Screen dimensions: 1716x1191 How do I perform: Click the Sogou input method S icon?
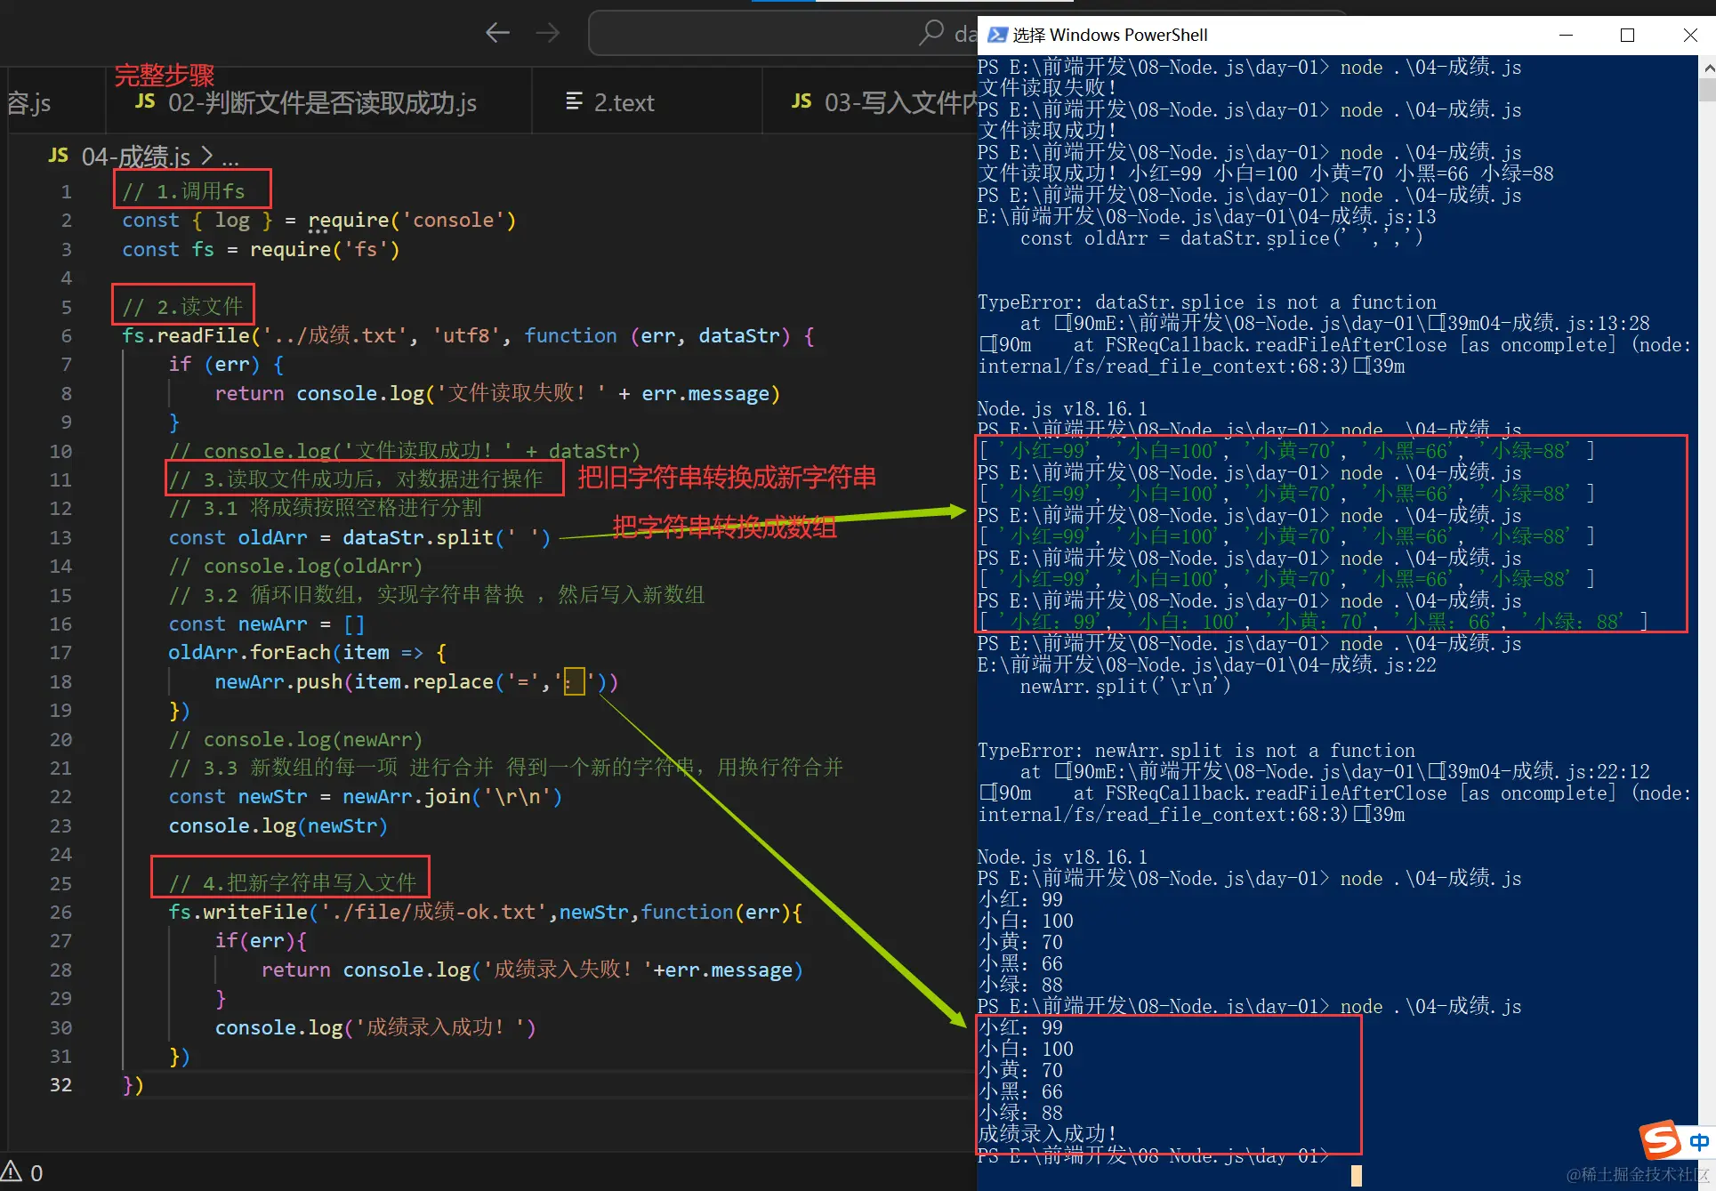click(1660, 1139)
